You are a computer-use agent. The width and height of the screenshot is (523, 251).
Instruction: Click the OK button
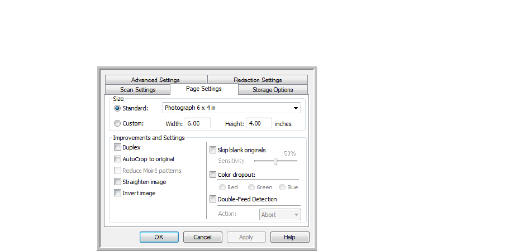pos(159,237)
